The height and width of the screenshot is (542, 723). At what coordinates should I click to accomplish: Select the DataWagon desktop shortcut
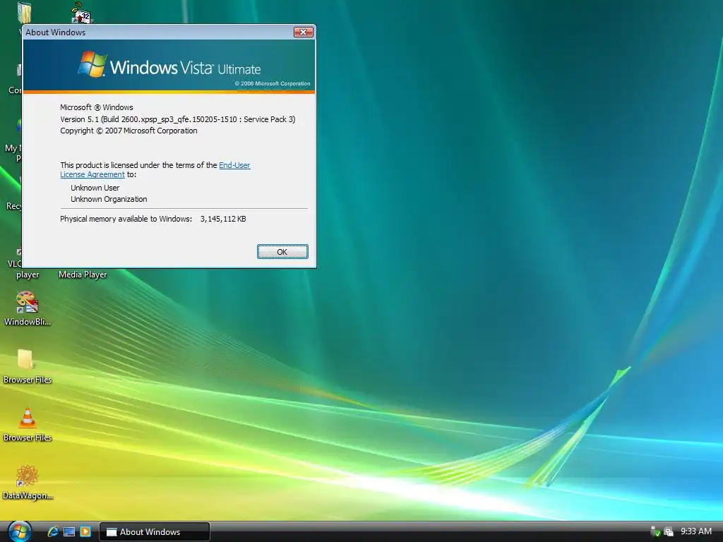coord(28,483)
